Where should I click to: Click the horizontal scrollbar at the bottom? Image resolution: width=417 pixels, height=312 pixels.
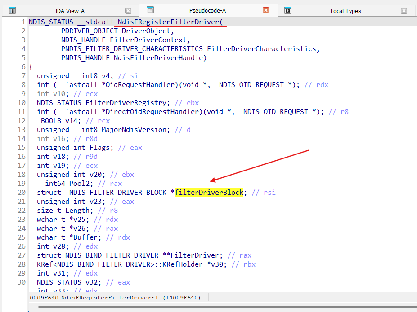[225, 307]
